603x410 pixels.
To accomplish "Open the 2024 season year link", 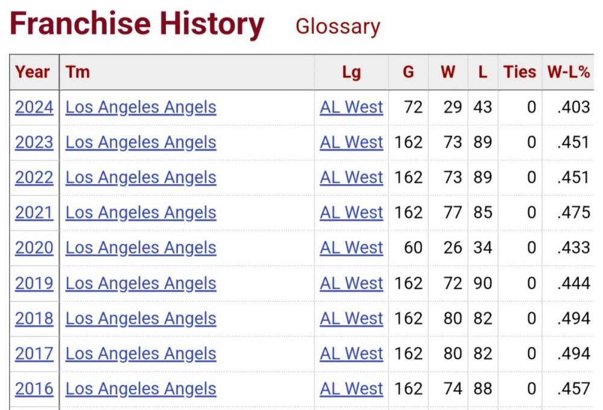I will (34, 108).
